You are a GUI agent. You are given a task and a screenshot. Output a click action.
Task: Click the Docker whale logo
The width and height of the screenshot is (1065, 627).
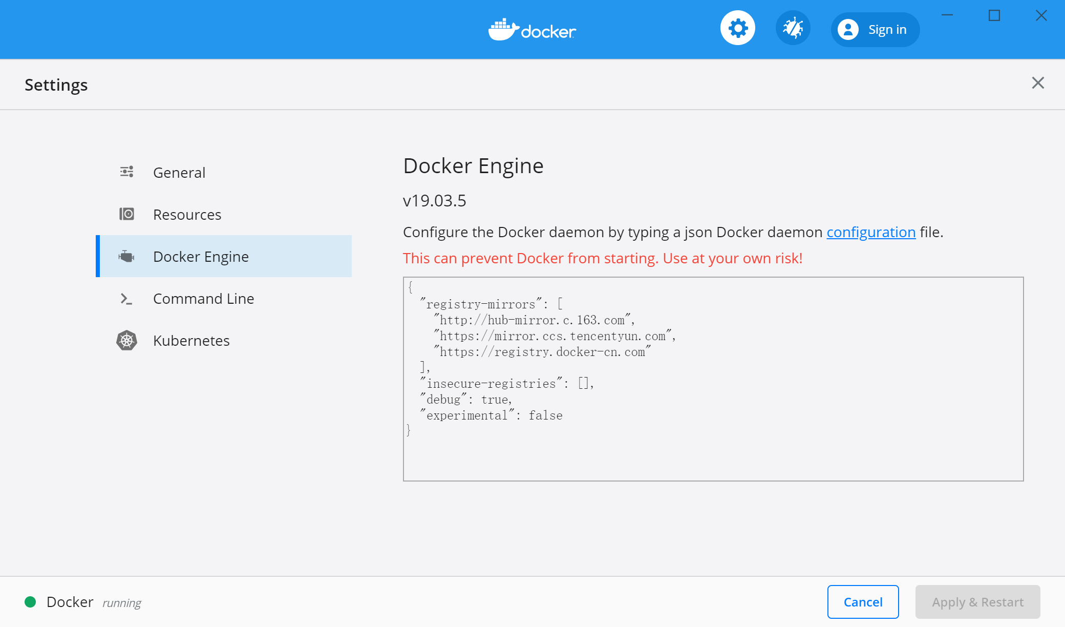(532, 30)
